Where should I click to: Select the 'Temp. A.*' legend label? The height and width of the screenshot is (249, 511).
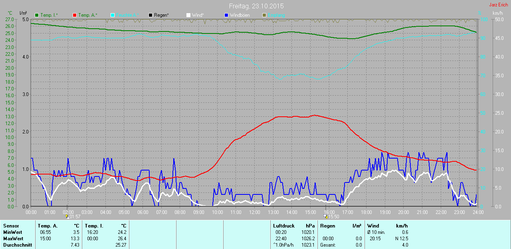(x=88, y=15)
